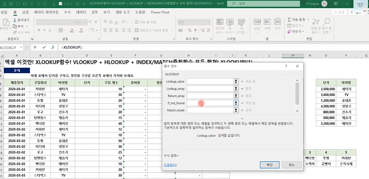Switch to the Insert (삽입) tab
This screenshot has height=179, width=369.
(x=25, y=12)
